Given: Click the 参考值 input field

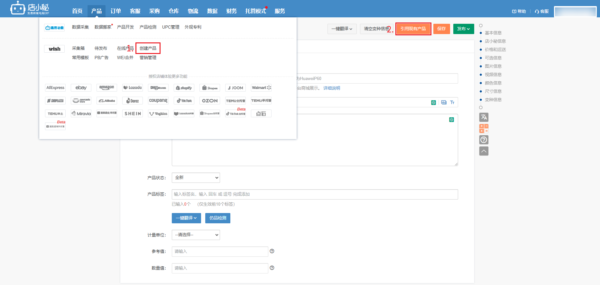Looking at the screenshot, I should pyautogui.click(x=220, y=252).
